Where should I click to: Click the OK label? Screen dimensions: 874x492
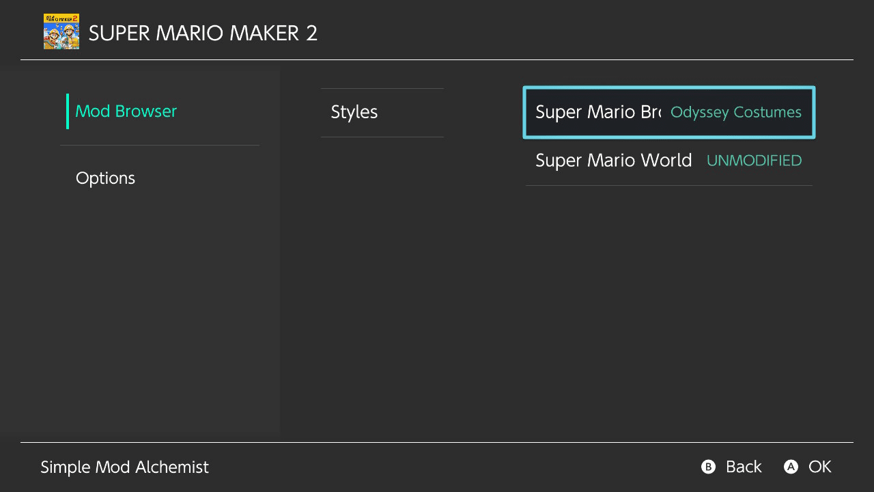[820, 467]
